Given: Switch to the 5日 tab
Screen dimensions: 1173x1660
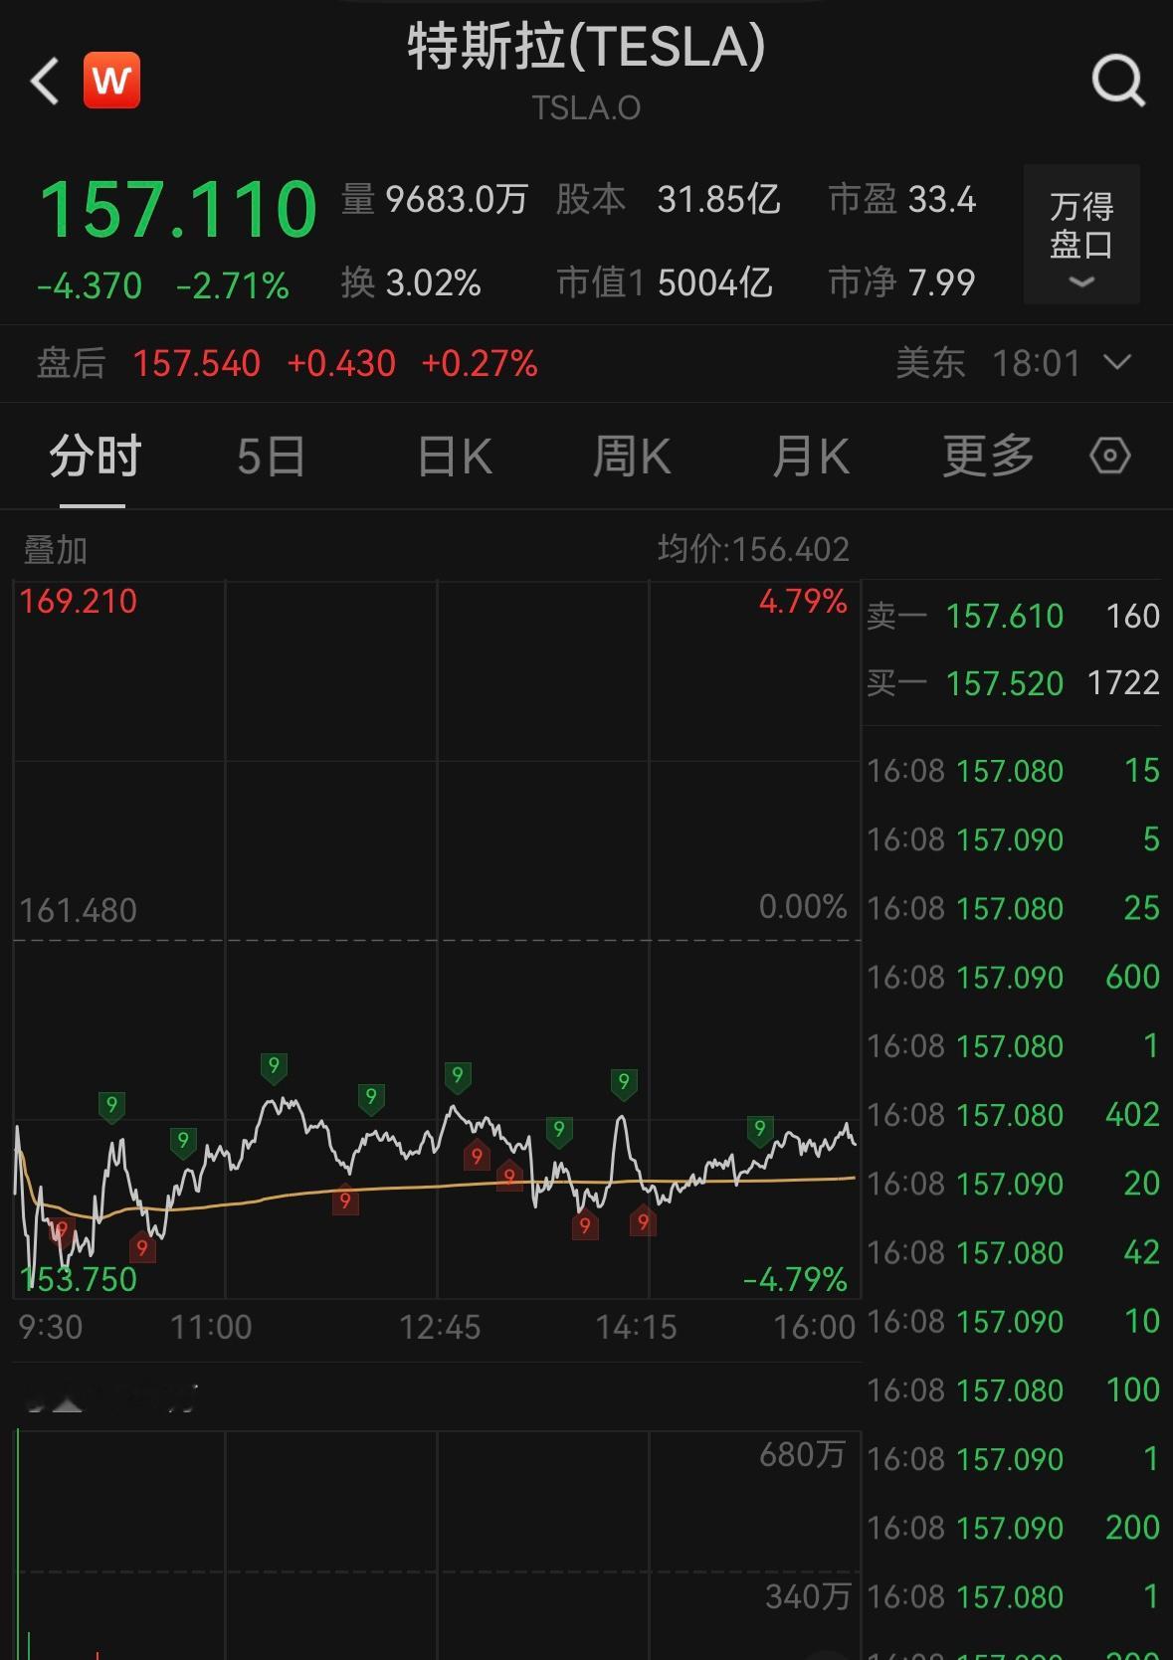Looking at the screenshot, I should click(x=271, y=457).
